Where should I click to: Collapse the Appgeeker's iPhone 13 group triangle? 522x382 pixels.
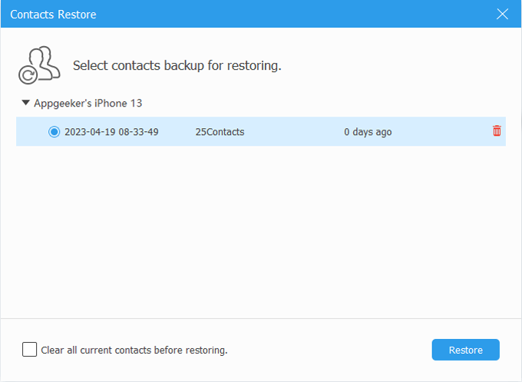[26, 102]
